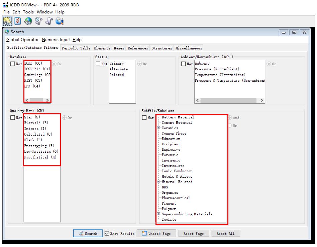
Task: Select NIST (03) database entry
Action: (33, 80)
